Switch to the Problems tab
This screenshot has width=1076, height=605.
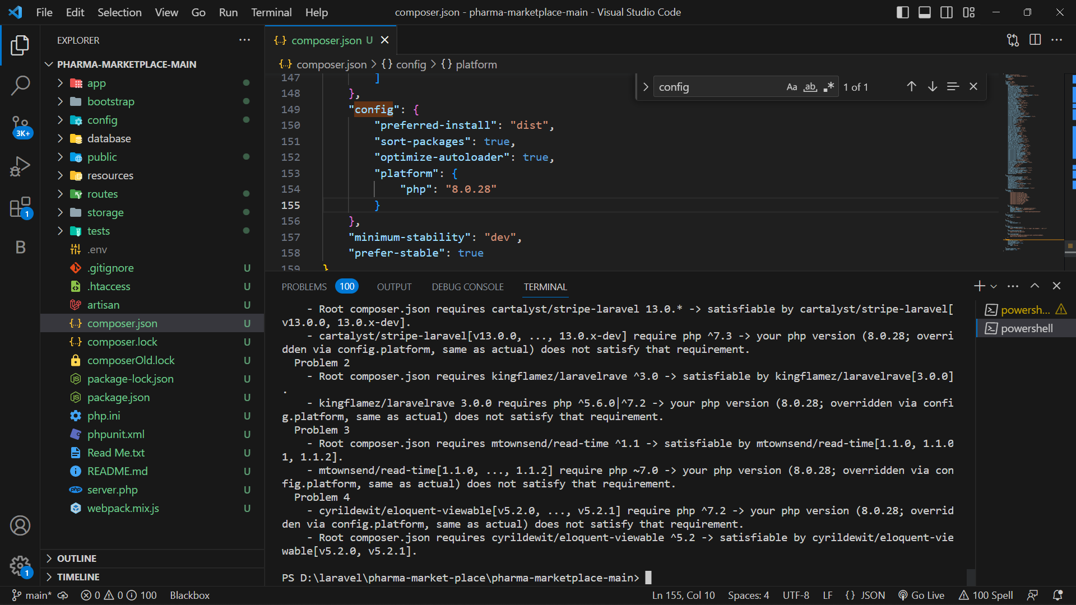click(x=304, y=287)
